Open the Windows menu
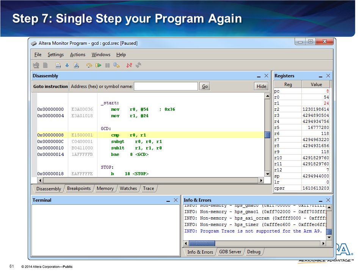364x273 pixels. pos(101,55)
